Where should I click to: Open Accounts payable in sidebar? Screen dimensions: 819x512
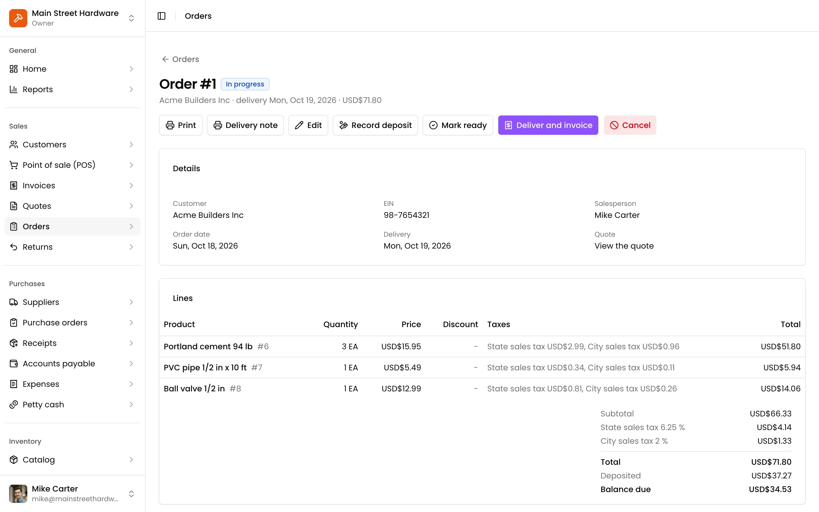pos(73,364)
